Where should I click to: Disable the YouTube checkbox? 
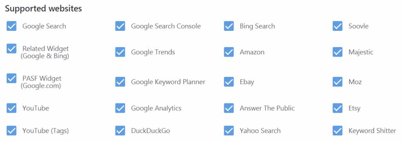[11, 108]
